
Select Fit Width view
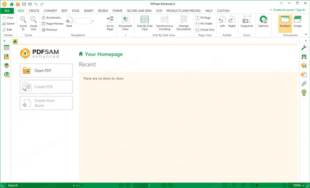click(204, 24)
